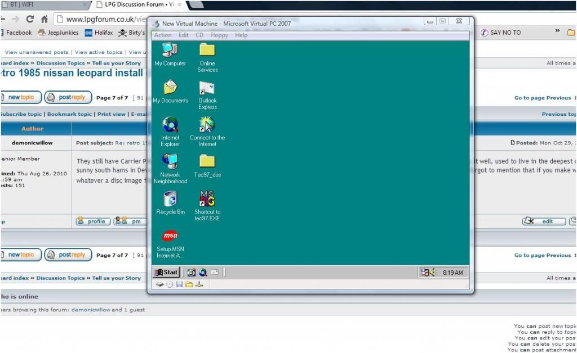This screenshot has width=577, height=353.
Task: Select Setup MSN Internet Access icon
Action: [x=170, y=243]
